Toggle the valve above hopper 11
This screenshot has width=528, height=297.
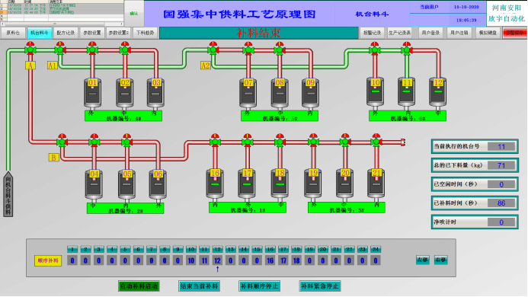[407, 48]
